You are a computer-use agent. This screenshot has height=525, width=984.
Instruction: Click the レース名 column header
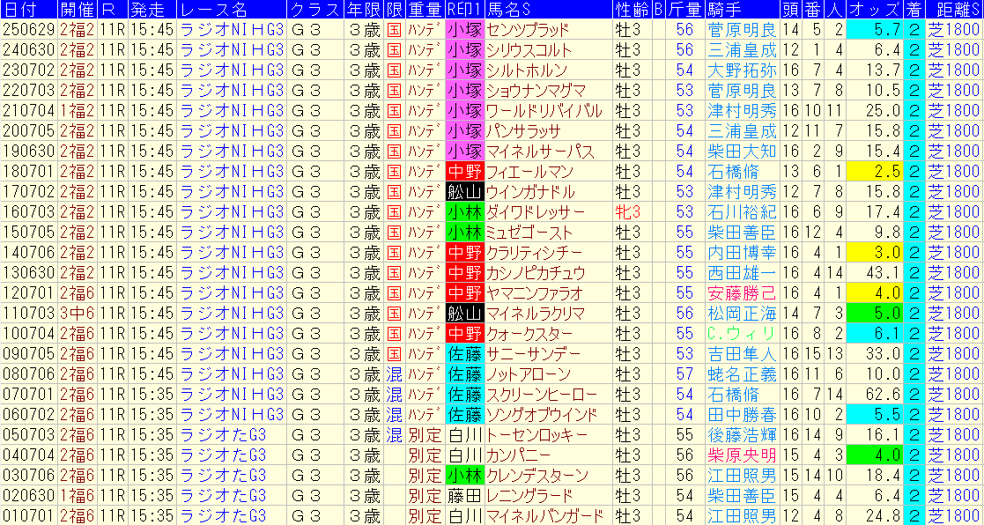[x=230, y=9]
